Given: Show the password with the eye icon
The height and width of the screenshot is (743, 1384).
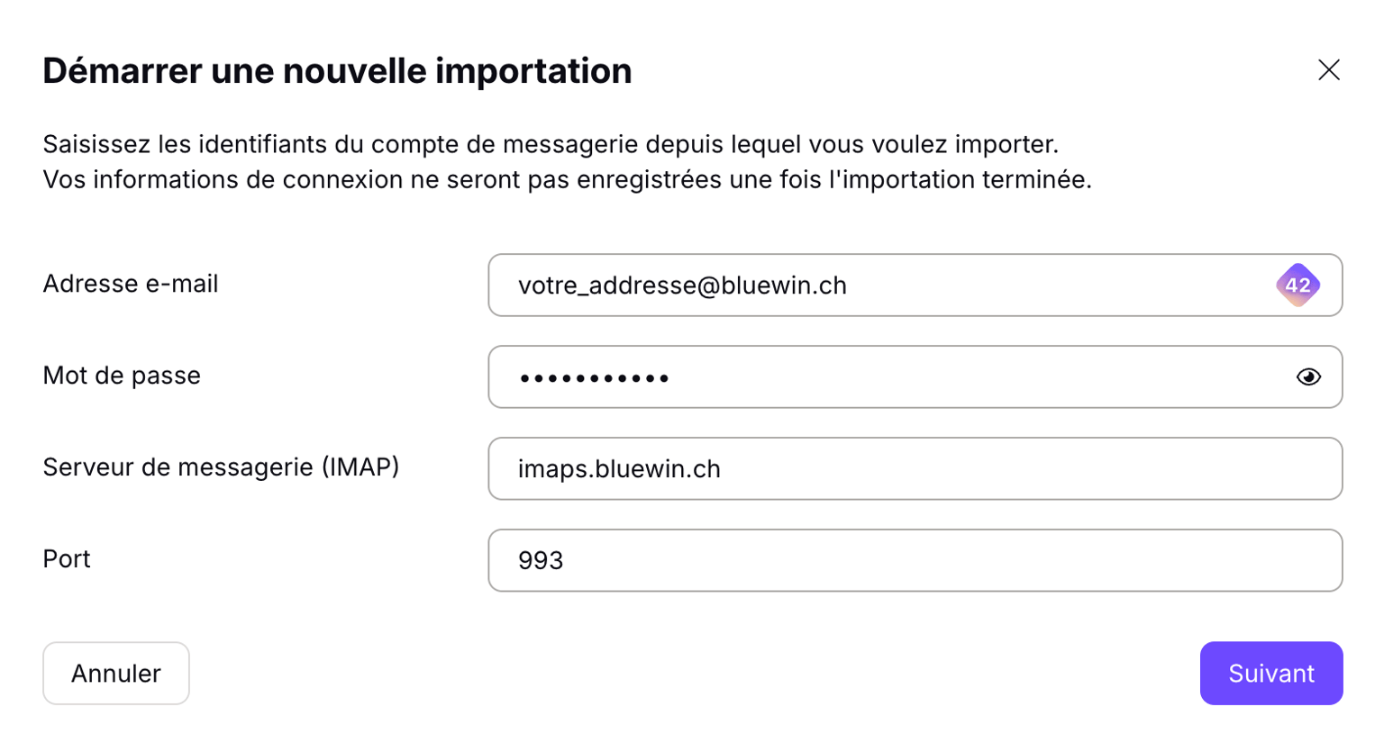Looking at the screenshot, I should tap(1308, 377).
